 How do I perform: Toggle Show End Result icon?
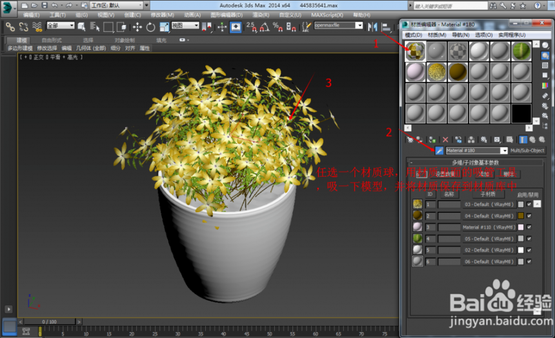(523, 140)
